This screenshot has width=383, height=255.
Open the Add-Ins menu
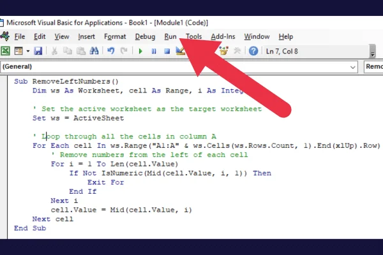pyautogui.click(x=223, y=36)
